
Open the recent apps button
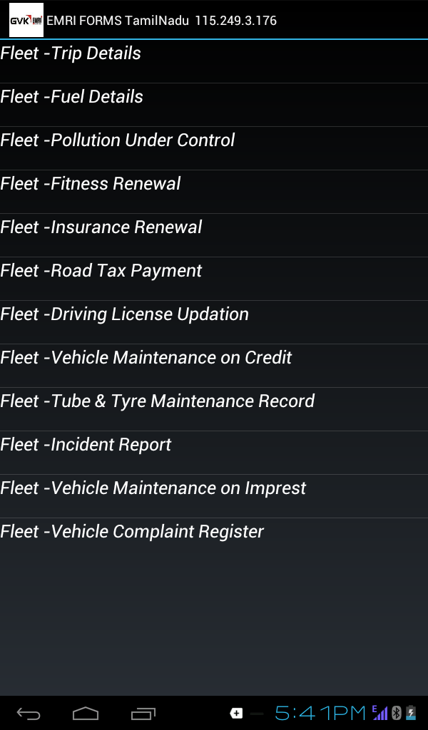tap(143, 713)
